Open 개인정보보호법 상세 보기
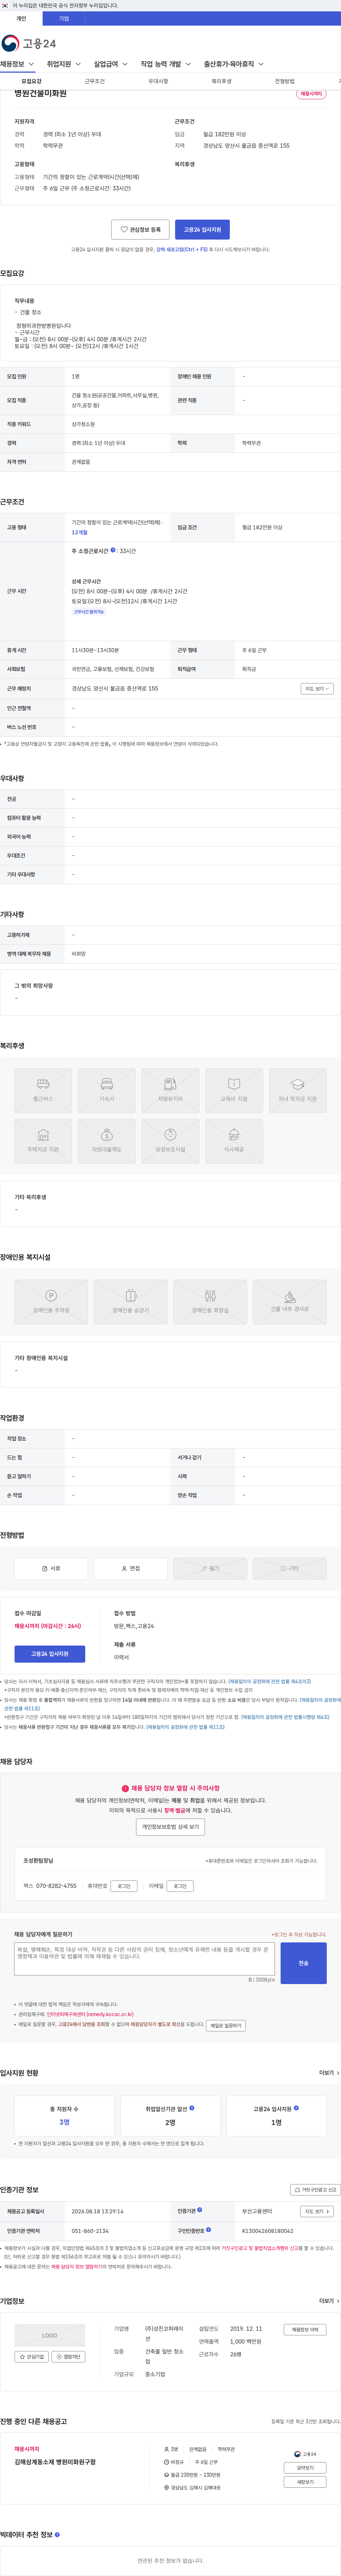This screenshot has height=2576, width=341. [170, 1827]
